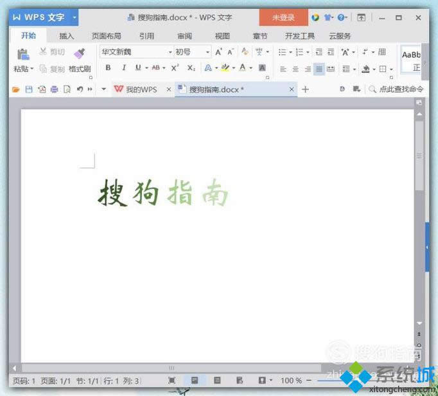
Task: Open the 页面布局 (Page Layout) tab
Action: (x=107, y=36)
